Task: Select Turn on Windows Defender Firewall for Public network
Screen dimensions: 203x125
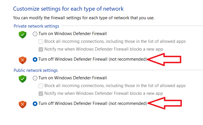Action: pos(35,78)
